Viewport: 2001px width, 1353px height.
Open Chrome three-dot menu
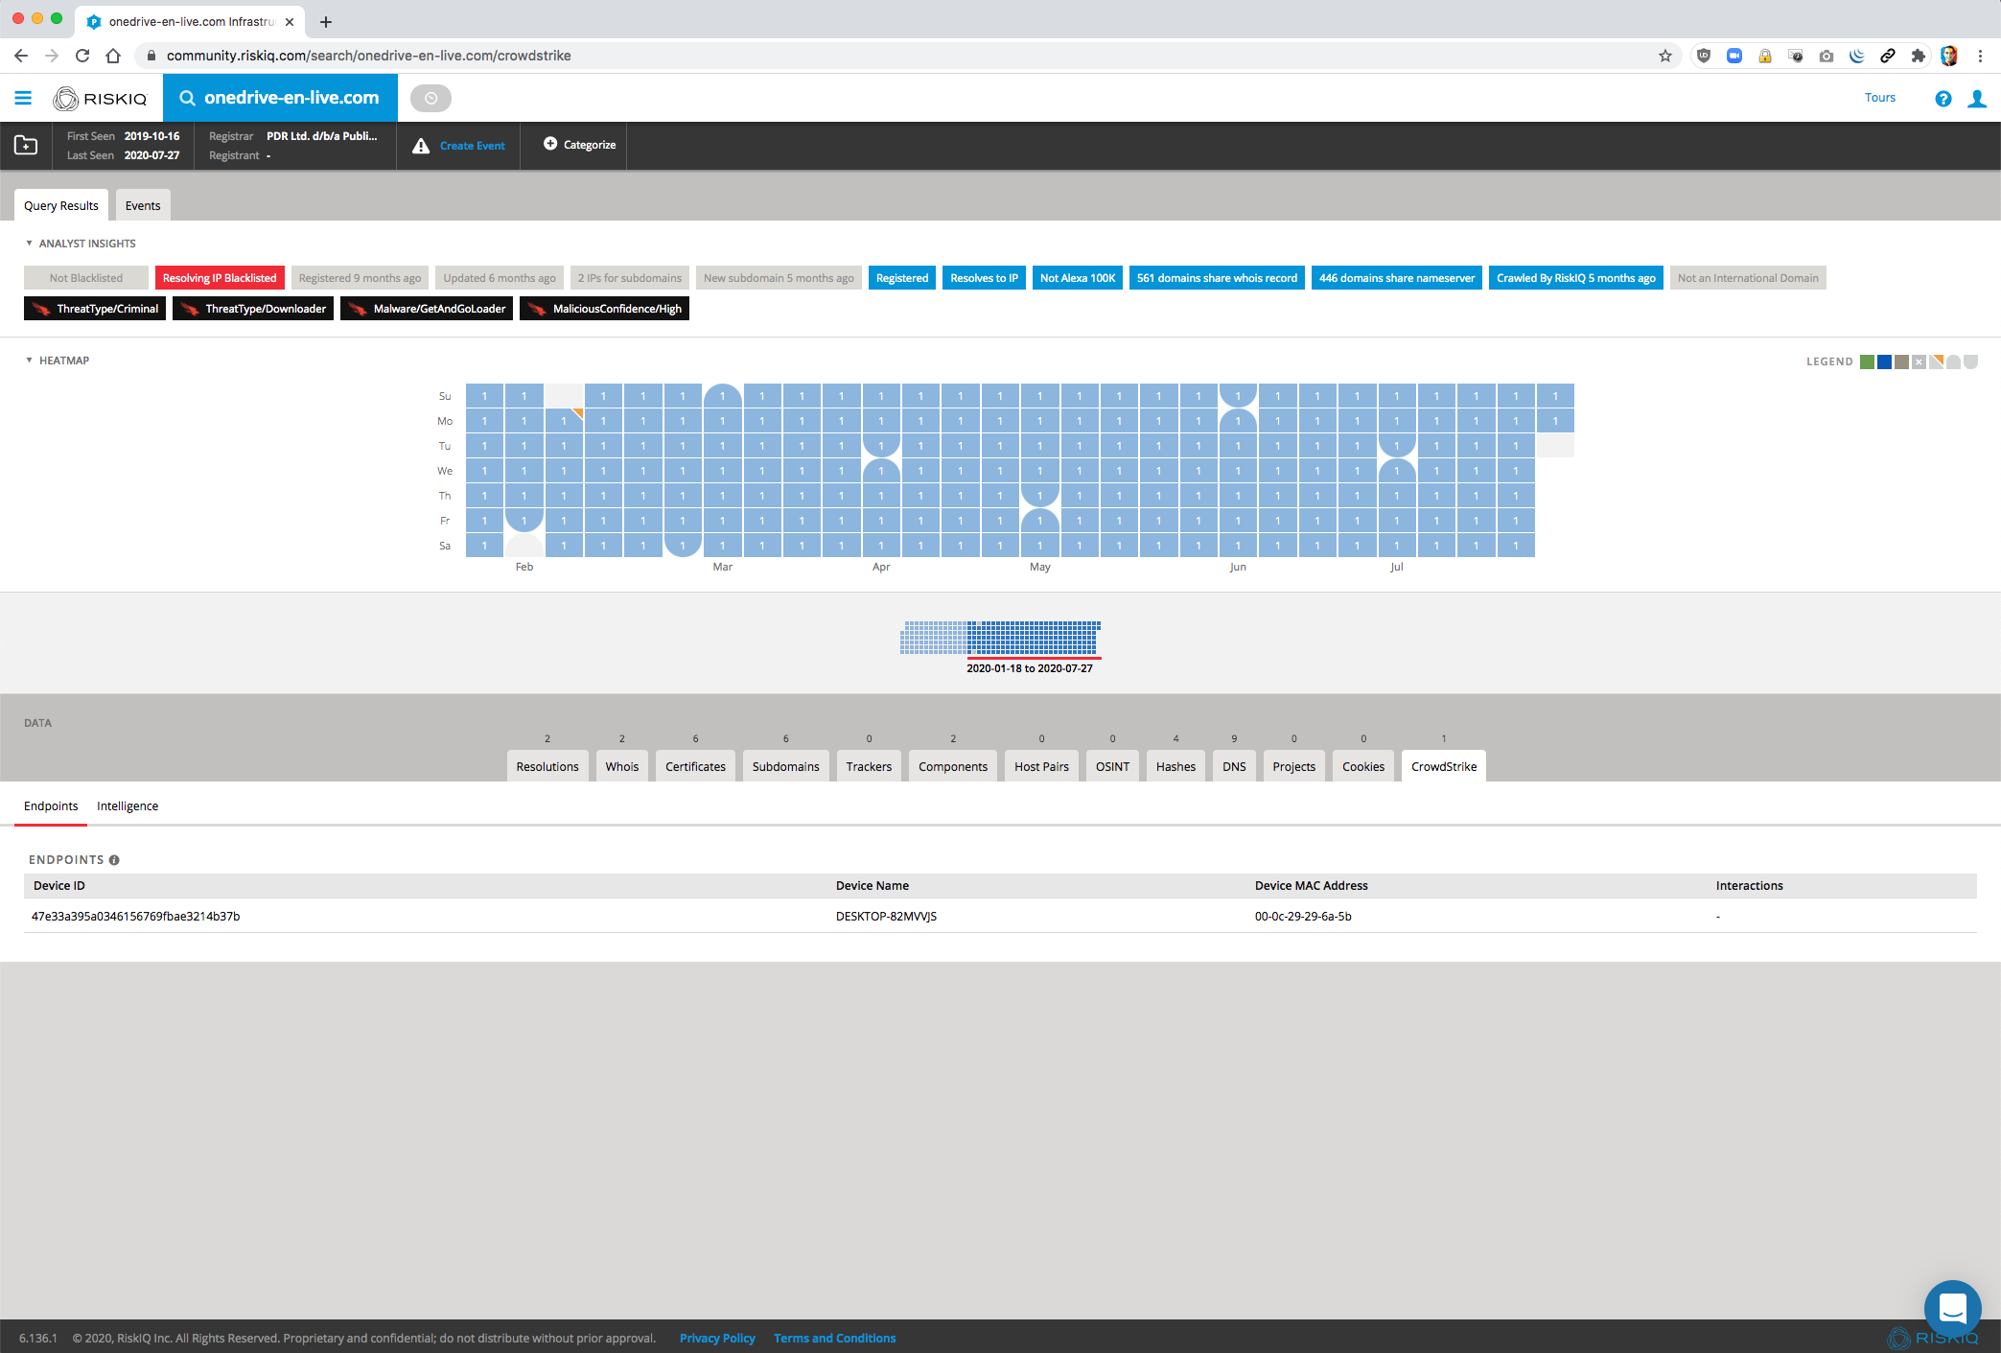[x=1980, y=56]
